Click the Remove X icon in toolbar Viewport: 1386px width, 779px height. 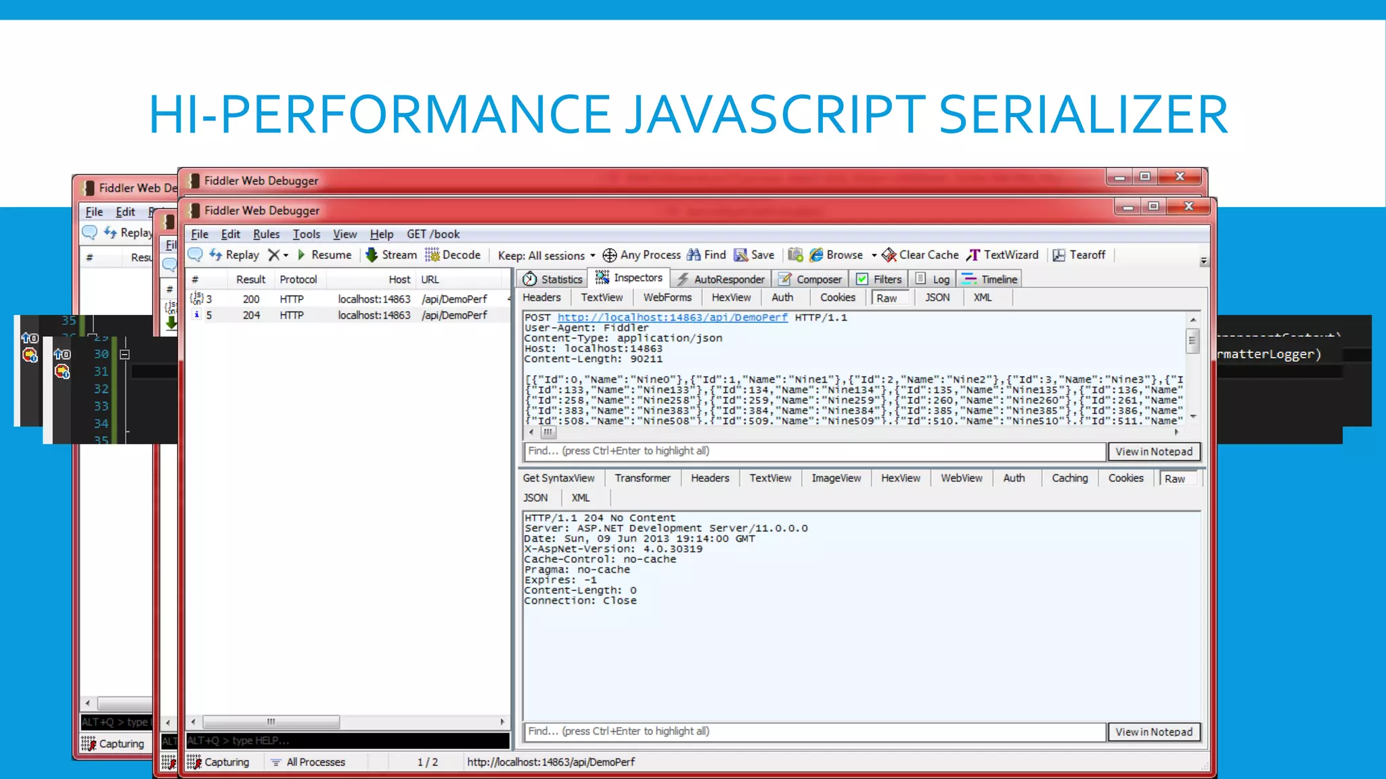click(273, 255)
